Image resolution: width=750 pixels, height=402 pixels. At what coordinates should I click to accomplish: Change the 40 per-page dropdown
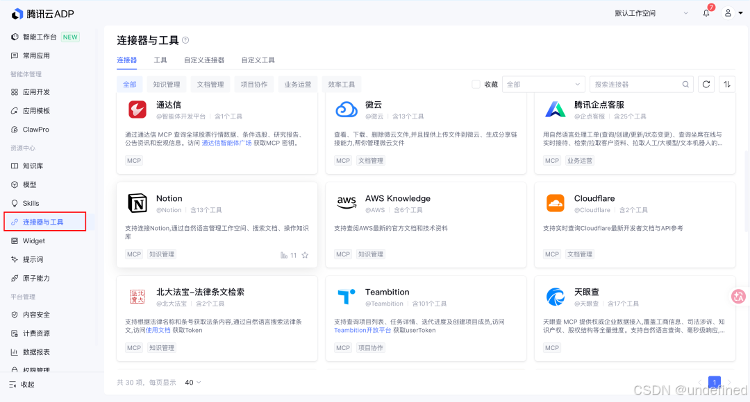coord(193,383)
